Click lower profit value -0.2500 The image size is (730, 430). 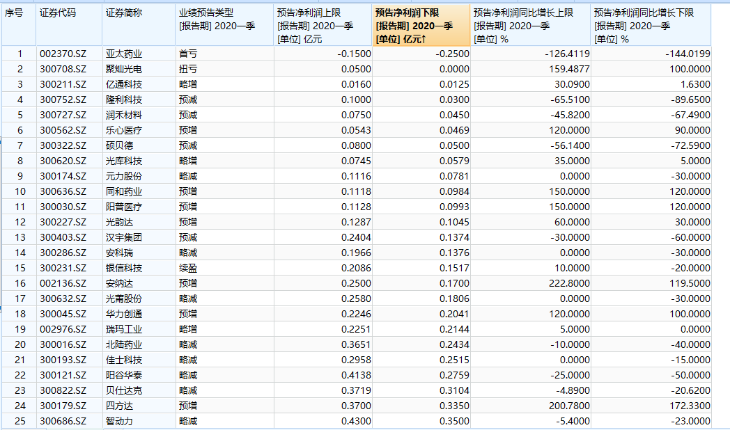(453, 54)
